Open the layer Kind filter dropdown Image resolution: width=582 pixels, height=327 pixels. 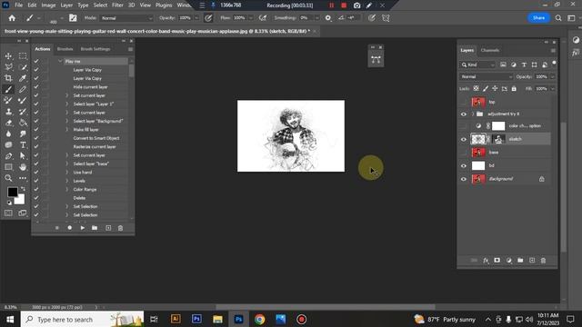[478, 64]
